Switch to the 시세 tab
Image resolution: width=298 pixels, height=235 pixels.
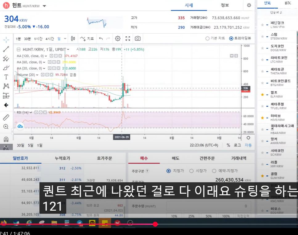189,5
